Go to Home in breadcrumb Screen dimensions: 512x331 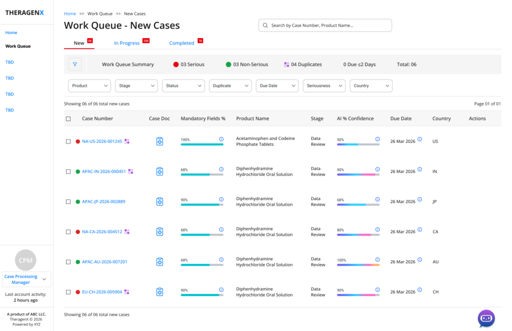coord(70,13)
